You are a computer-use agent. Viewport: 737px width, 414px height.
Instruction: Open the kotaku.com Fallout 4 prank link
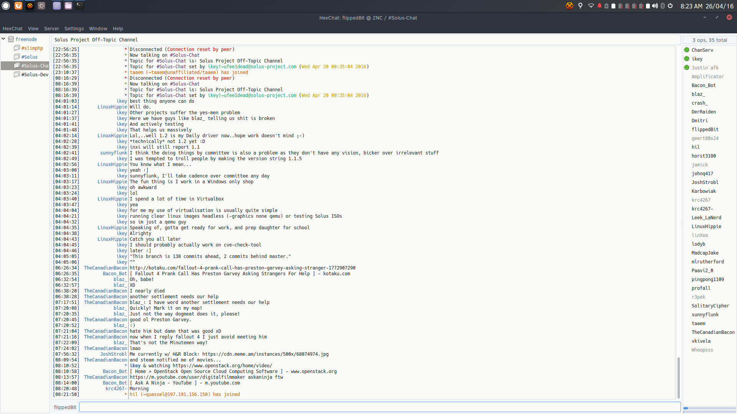(243, 268)
